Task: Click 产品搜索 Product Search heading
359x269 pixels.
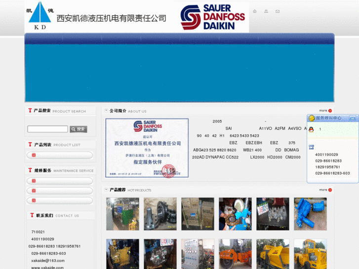Action: (x=57, y=111)
